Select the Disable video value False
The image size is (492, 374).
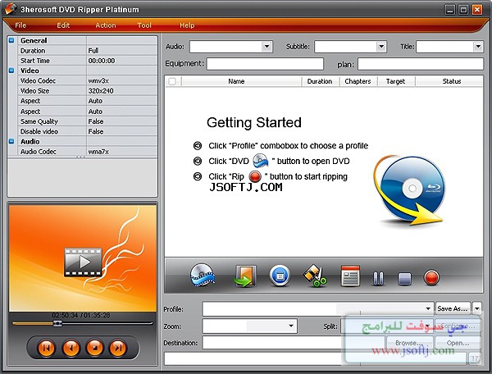coord(121,131)
